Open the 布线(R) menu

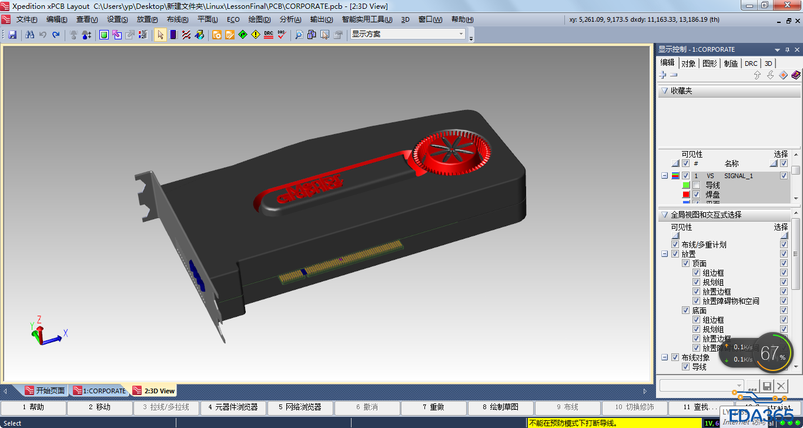(177, 19)
